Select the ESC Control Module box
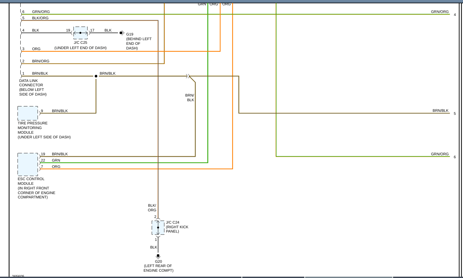 [x=28, y=164]
